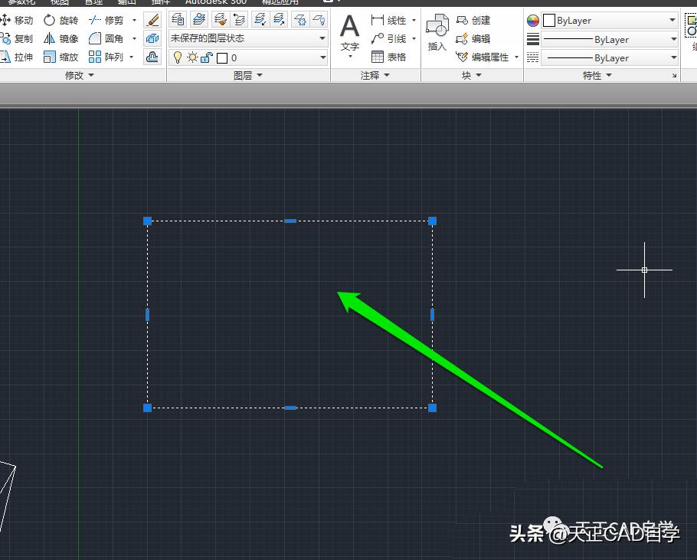Expand the Annotation (注释) panel
The image size is (697, 560).
click(375, 76)
